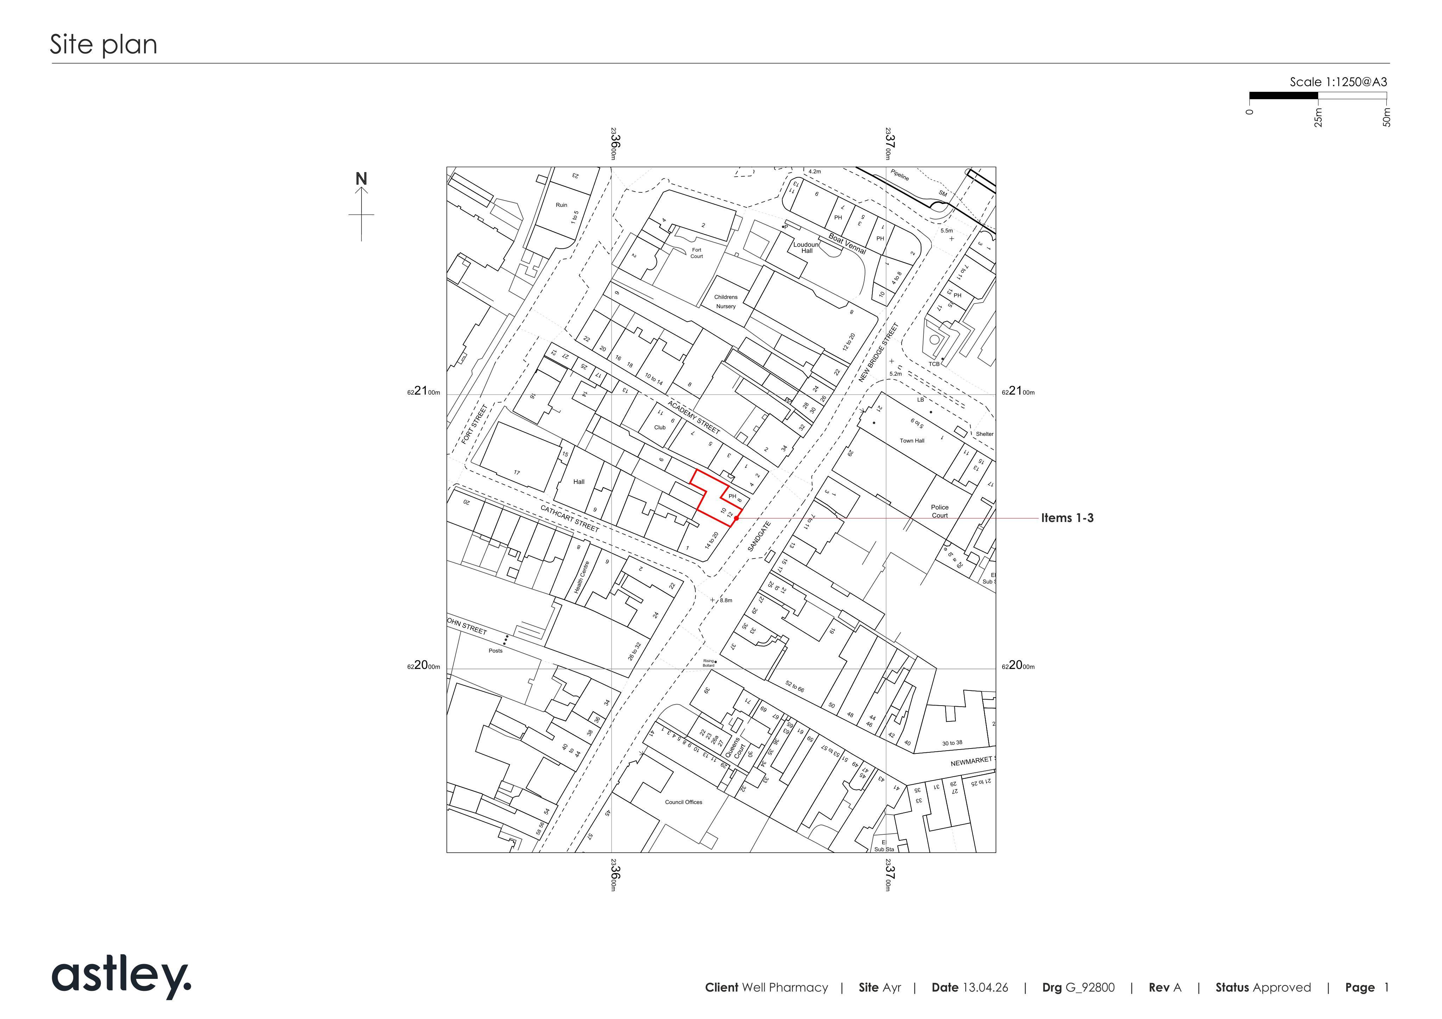Viewport: 1442px width, 1019px height.
Task: Click the 'Rising Bollard' label
Action: pos(708,663)
